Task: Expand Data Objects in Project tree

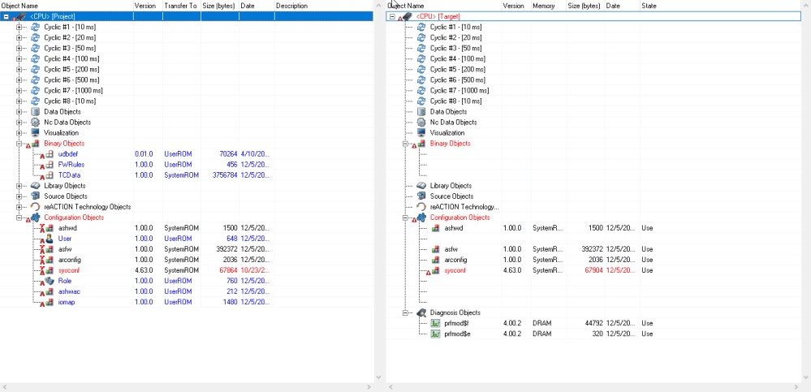Action: [x=19, y=112]
